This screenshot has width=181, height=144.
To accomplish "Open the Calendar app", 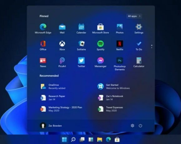I will (81, 28).
